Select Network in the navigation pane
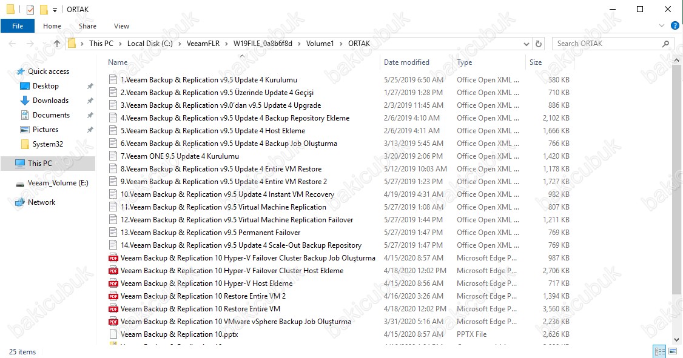The height and width of the screenshot is (358, 683). coord(41,202)
